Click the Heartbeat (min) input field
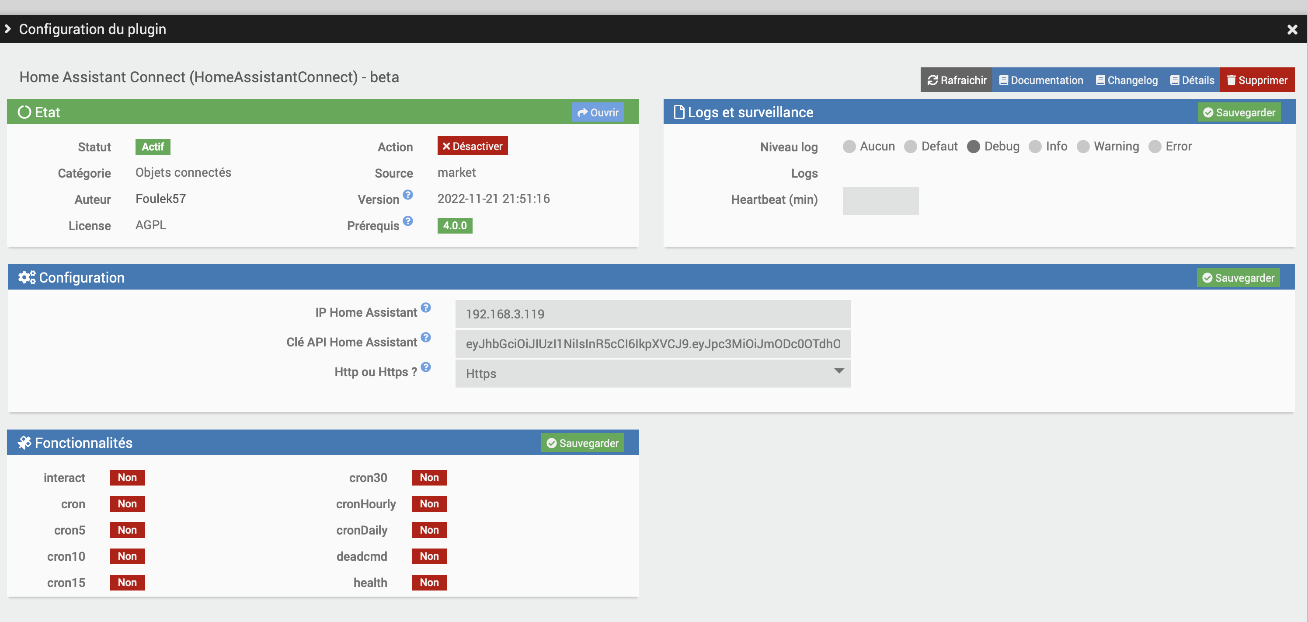Viewport: 1308px width, 622px height. tap(880, 201)
